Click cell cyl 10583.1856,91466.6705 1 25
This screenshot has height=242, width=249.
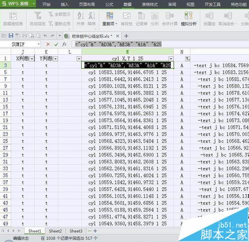point(127,72)
